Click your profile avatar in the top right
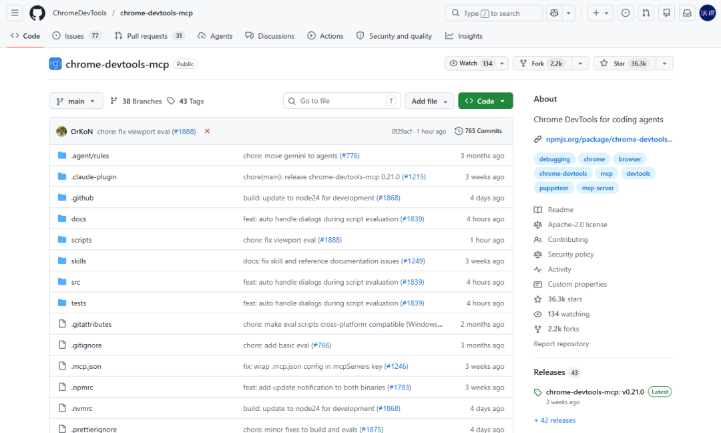 point(708,13)
